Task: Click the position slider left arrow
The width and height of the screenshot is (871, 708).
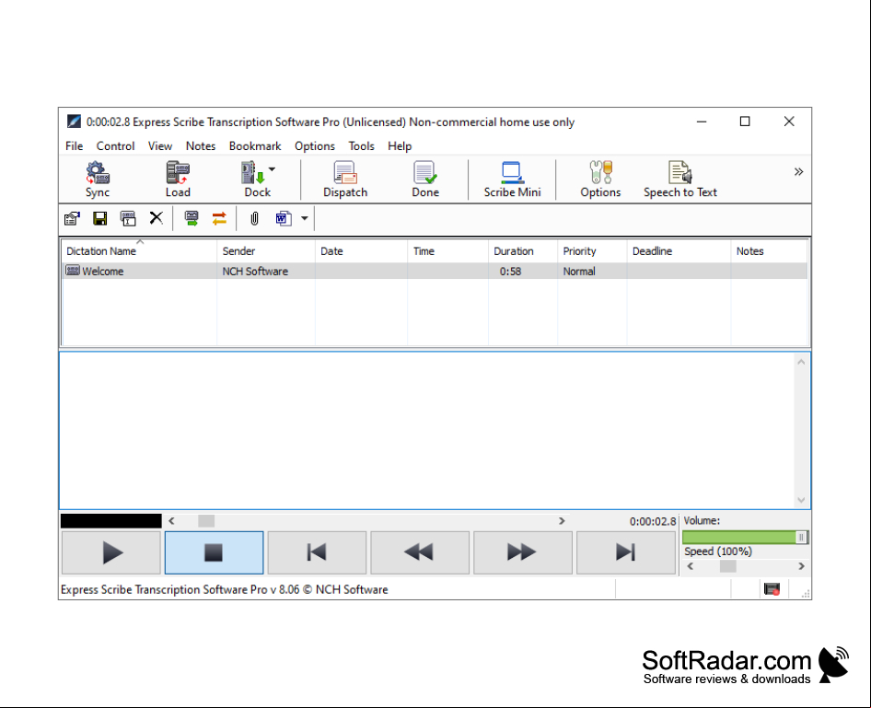Action: 171,521
